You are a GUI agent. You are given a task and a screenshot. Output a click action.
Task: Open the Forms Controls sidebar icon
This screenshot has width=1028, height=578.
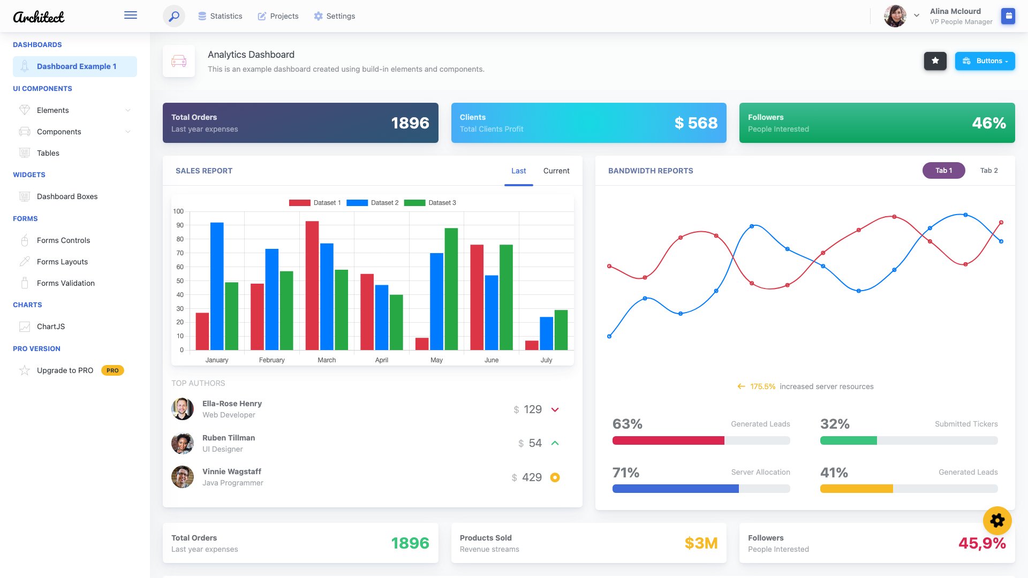[x=25, y=240]
